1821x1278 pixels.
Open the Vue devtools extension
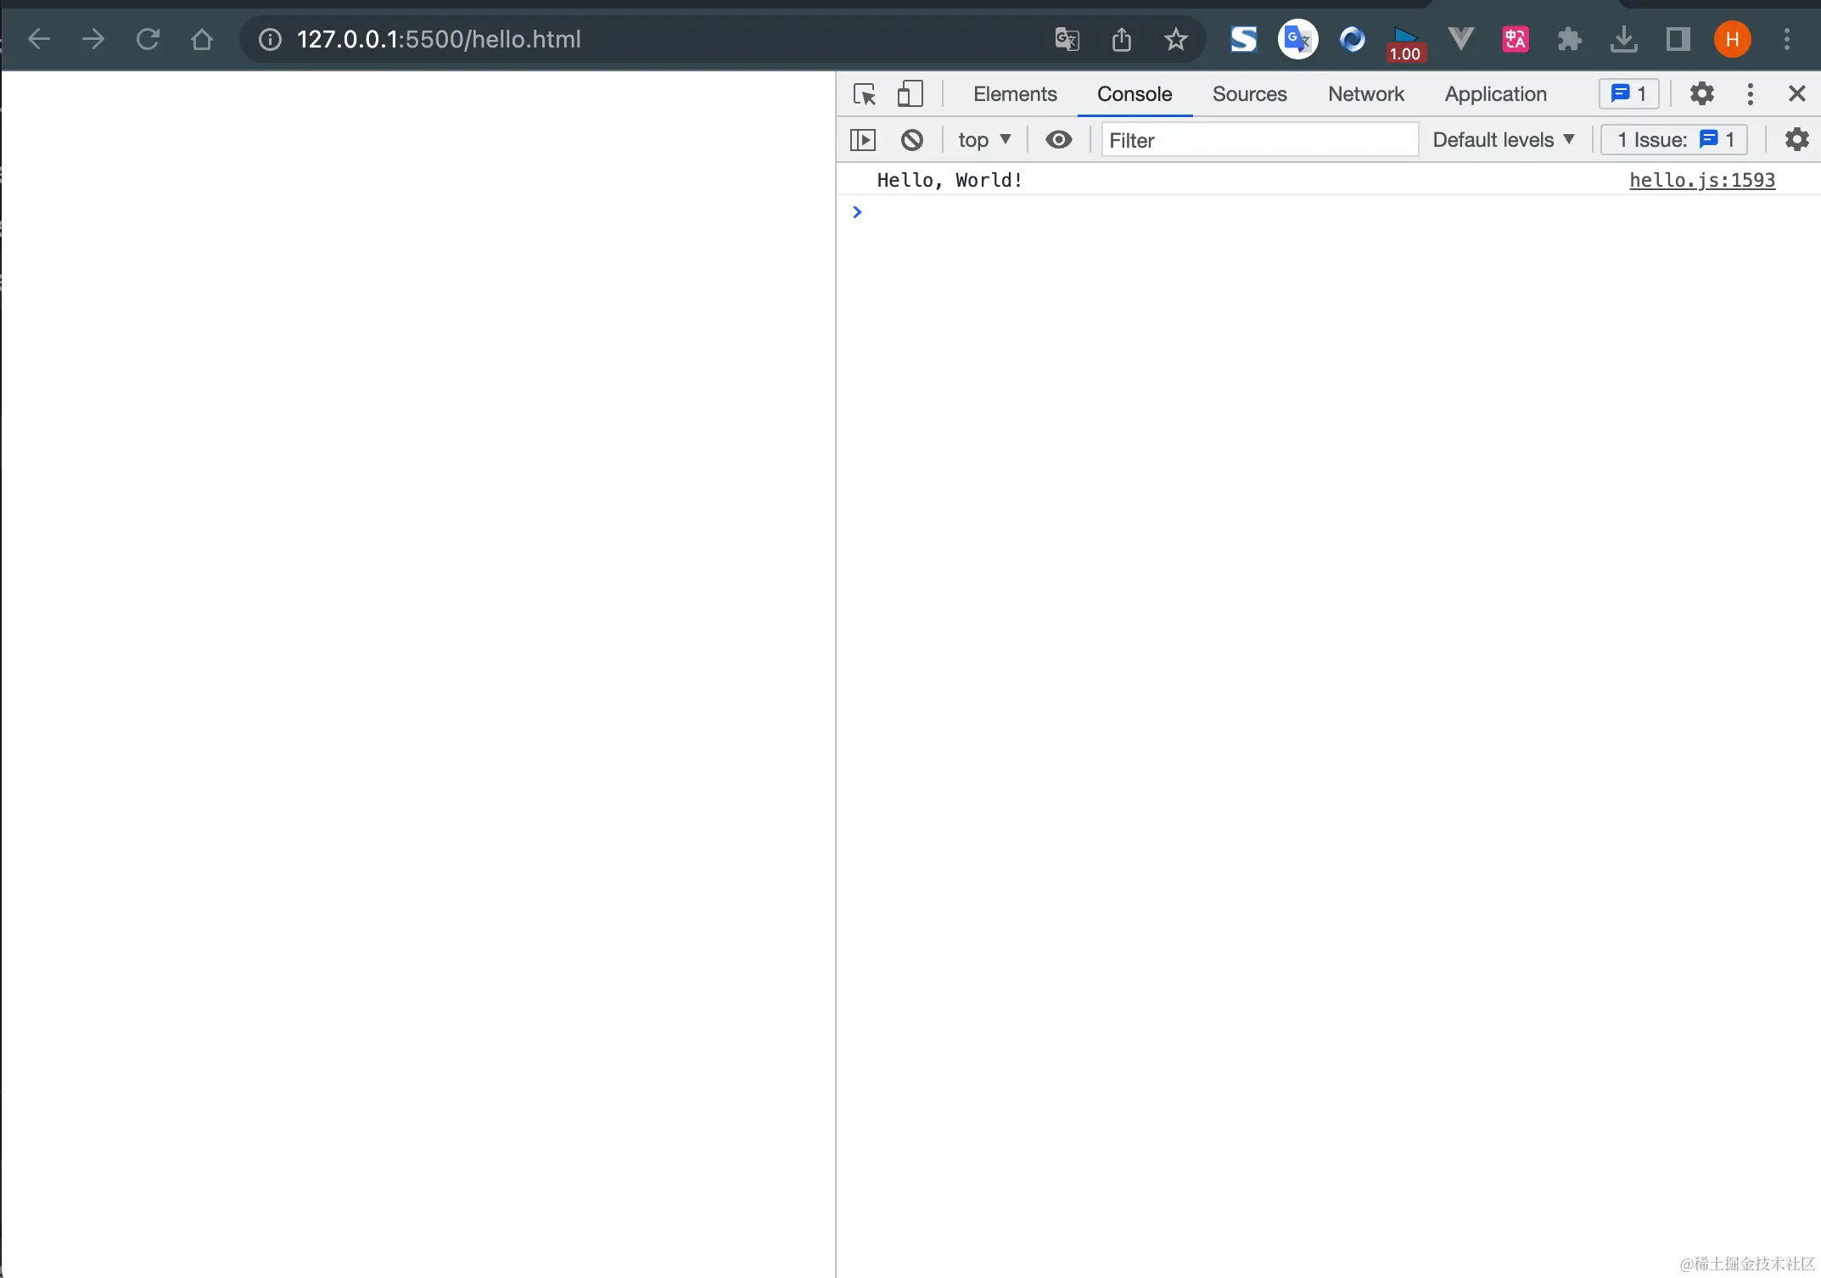click(1460, 39)
